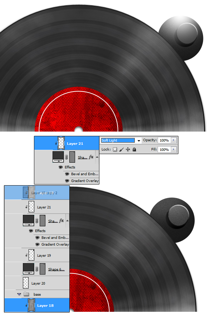The height and width of the screenshot is (315, 207).
Task: Open the Soft Light blend mode dropdown
Action: coord(139,141)
